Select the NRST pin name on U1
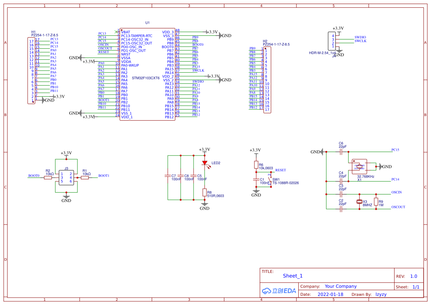 pos(126,54)
